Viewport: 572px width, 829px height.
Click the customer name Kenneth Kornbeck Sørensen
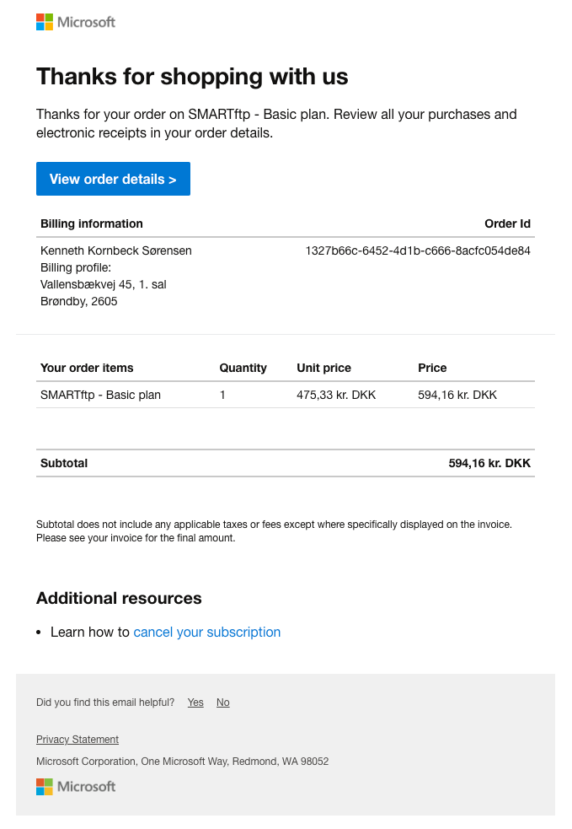pyautogui.click(x=116, y=250)
